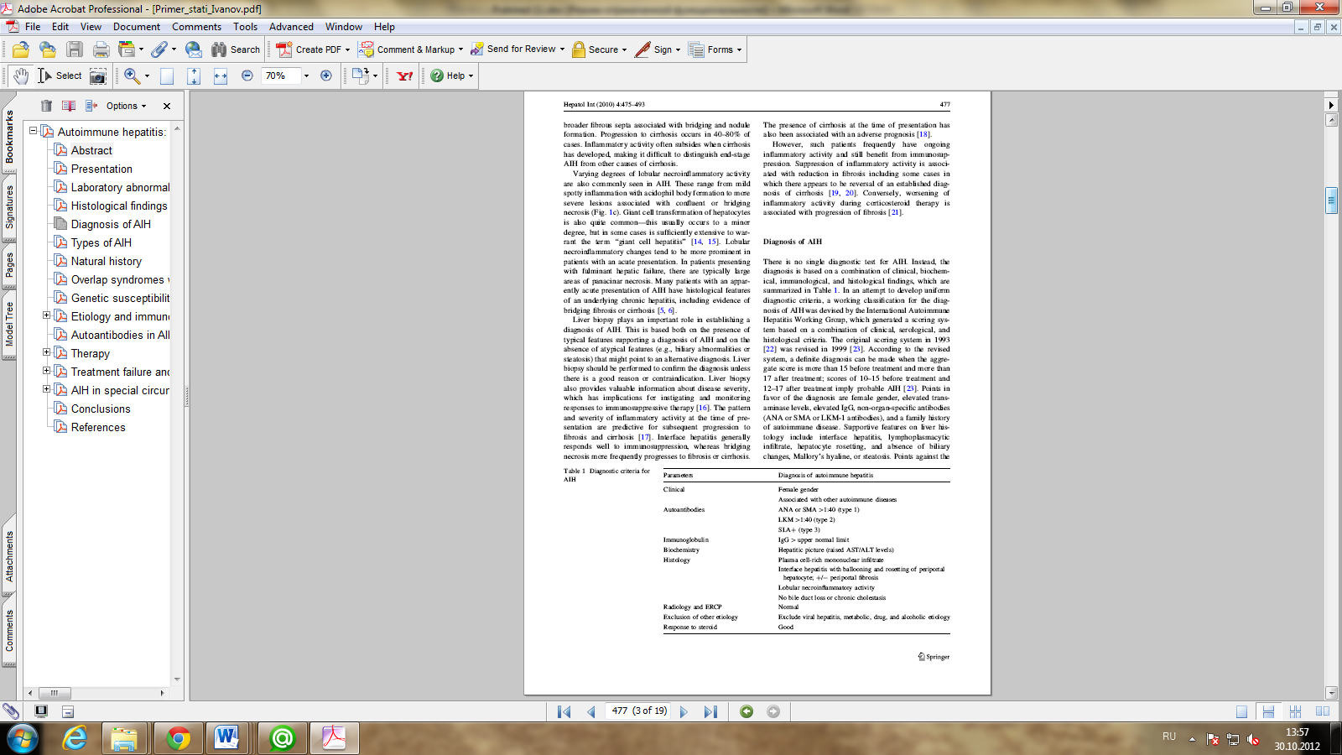Expand the Treatment failure bookmark
This screenshot has width=1342, height=755.
coord(47,371)
